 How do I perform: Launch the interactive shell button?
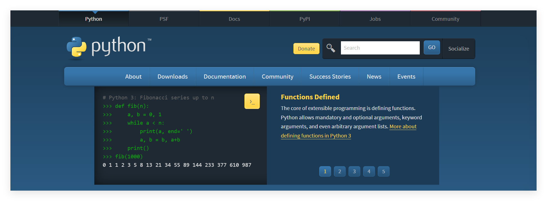(x=252, y=101)
